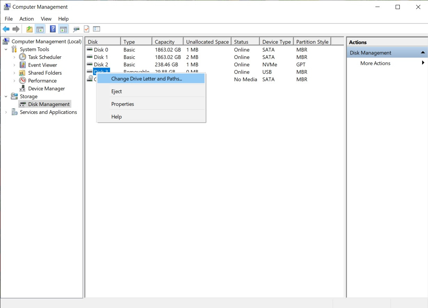Screen dimensions: 428x308
Task: Expand the Task Scheduler node
Action: (14, 57)
